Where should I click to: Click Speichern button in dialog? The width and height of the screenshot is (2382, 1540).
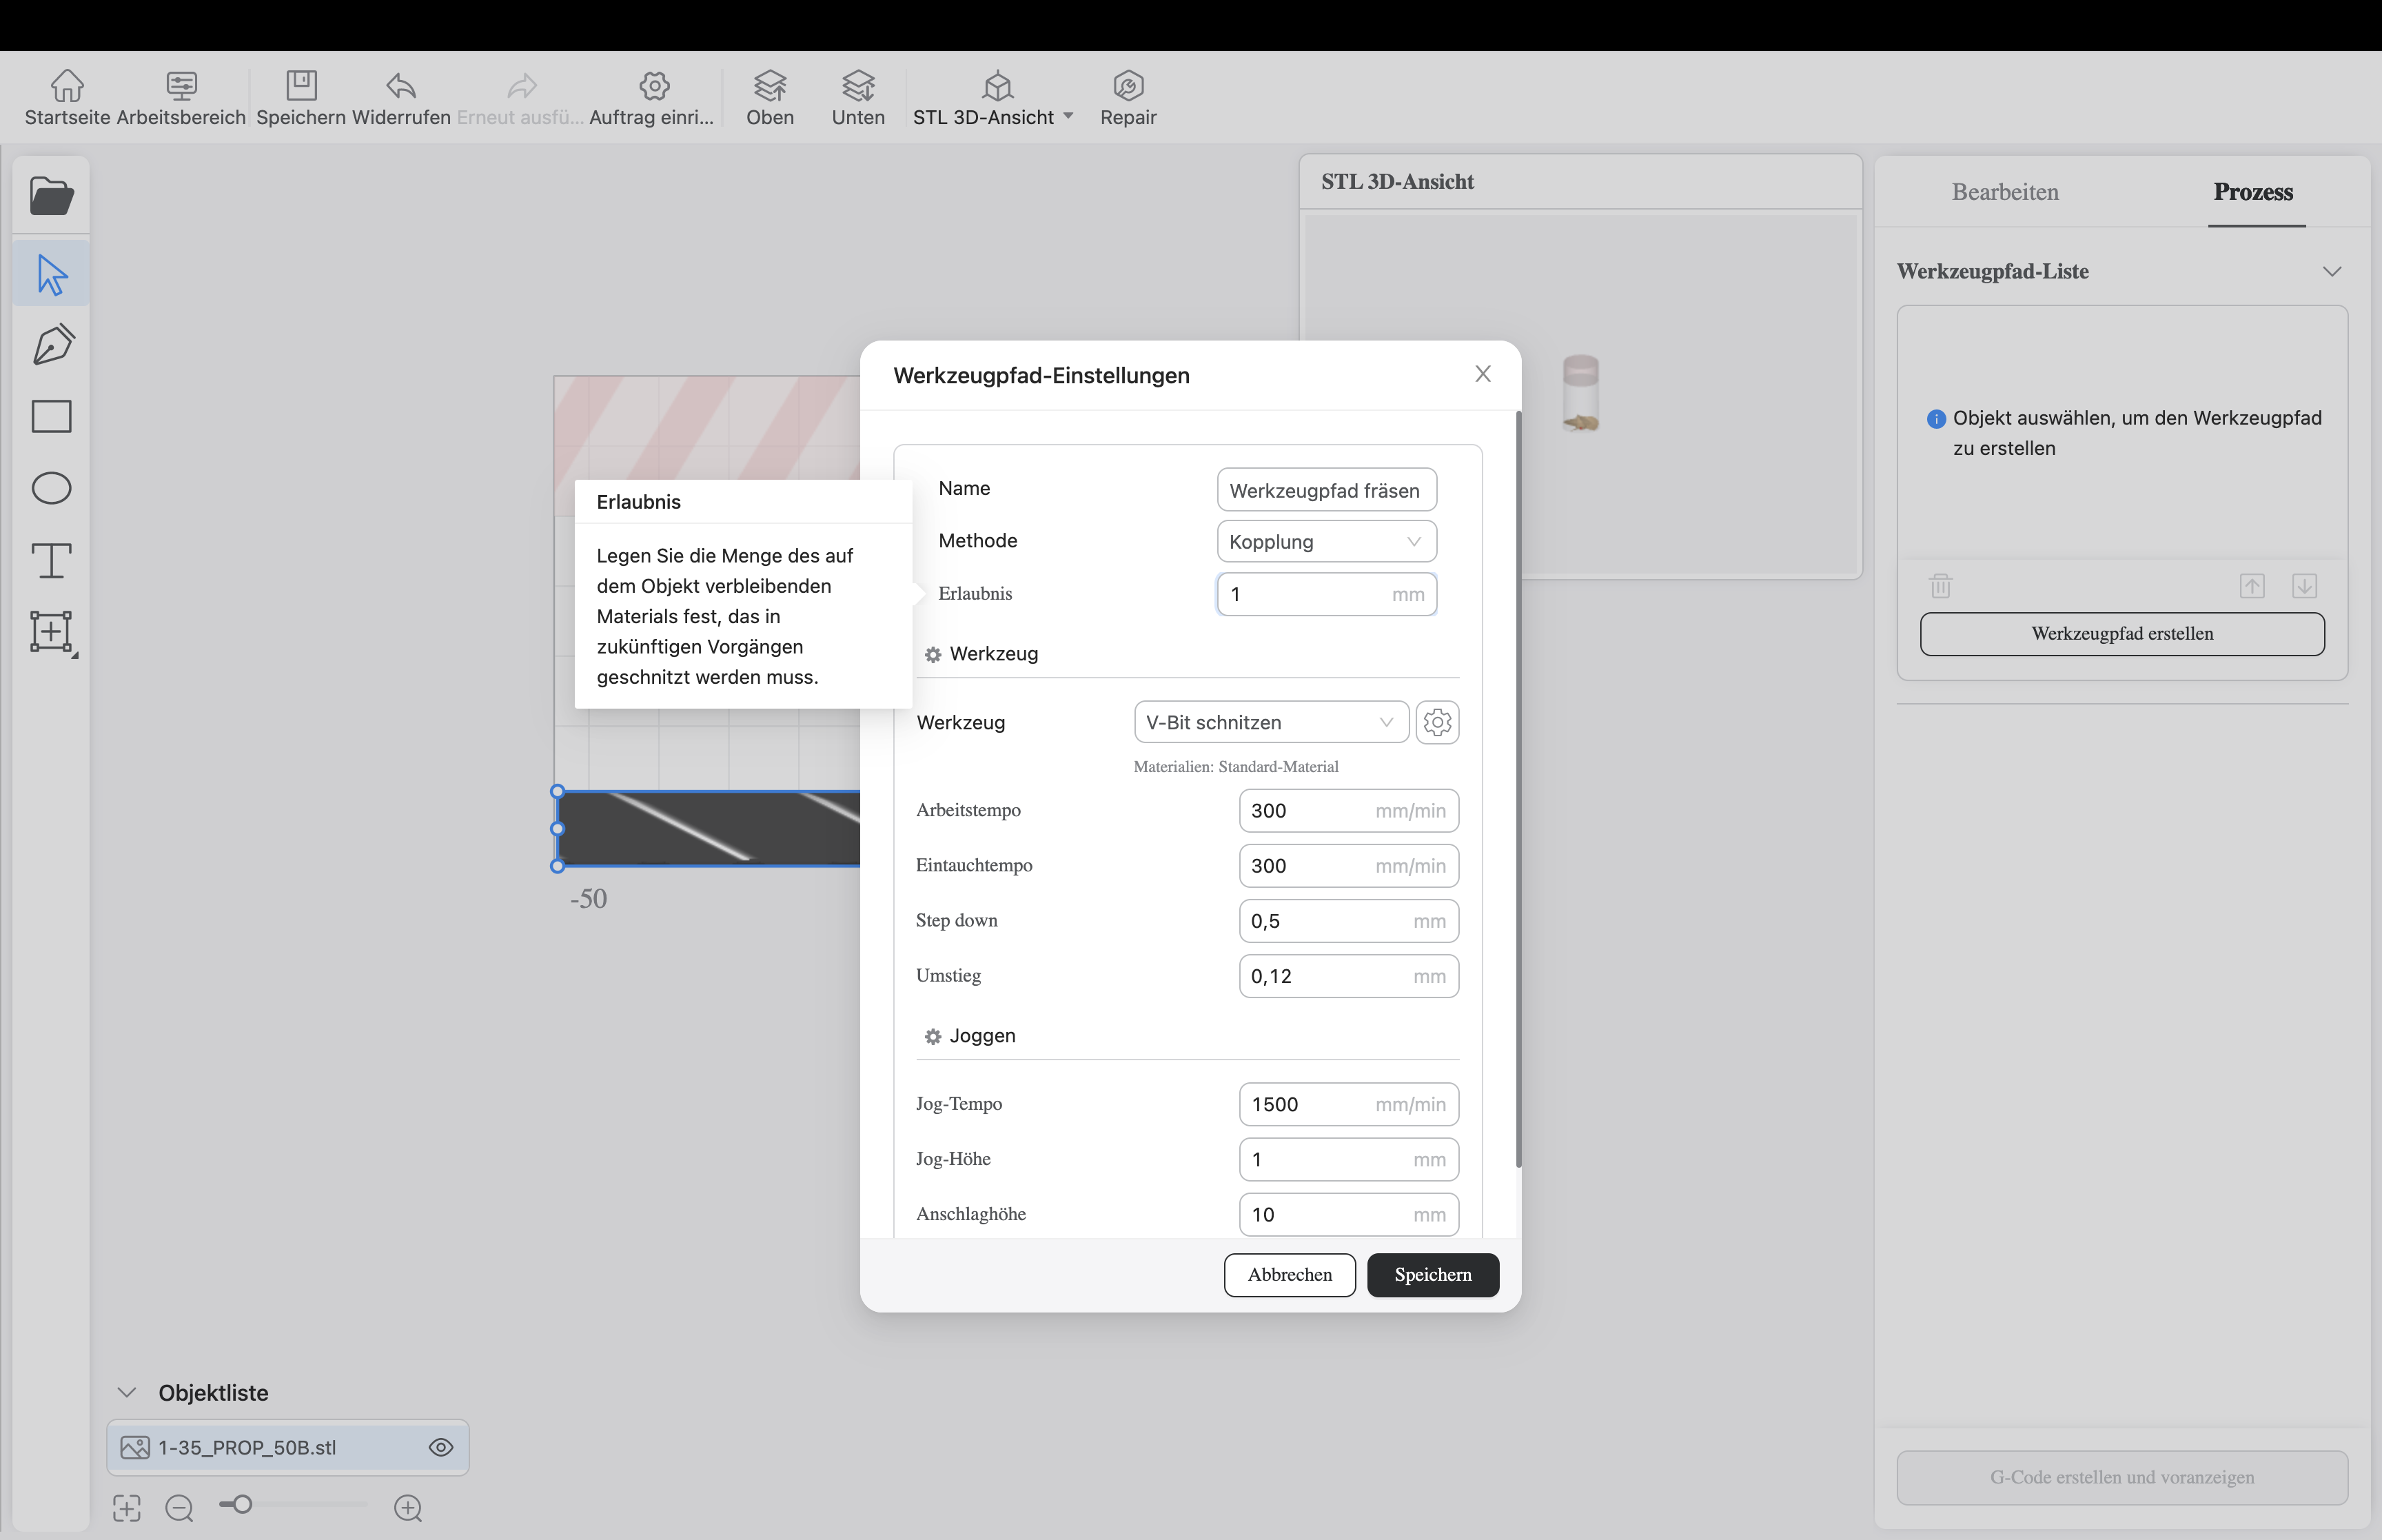click(1432, 1275)
